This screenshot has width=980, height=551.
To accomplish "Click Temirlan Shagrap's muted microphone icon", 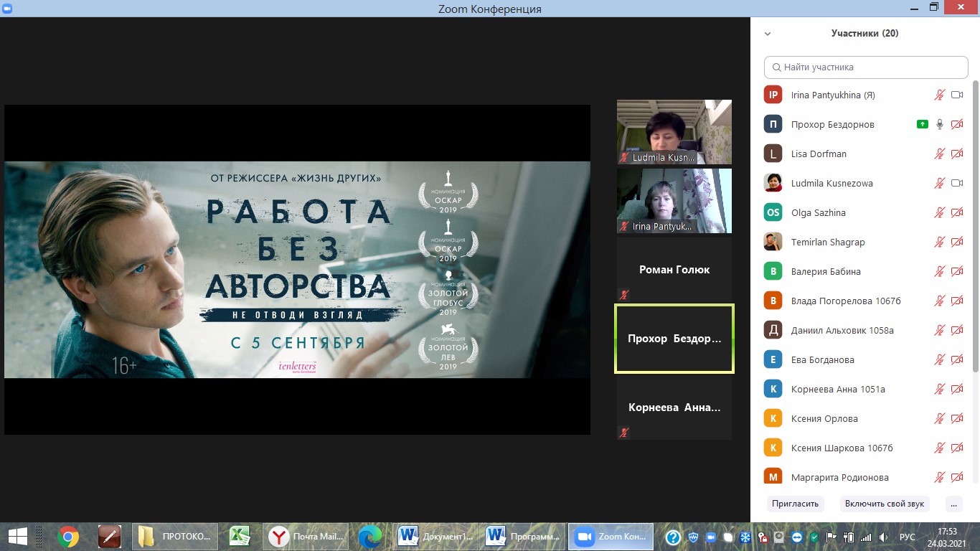I will click(939, 242).
